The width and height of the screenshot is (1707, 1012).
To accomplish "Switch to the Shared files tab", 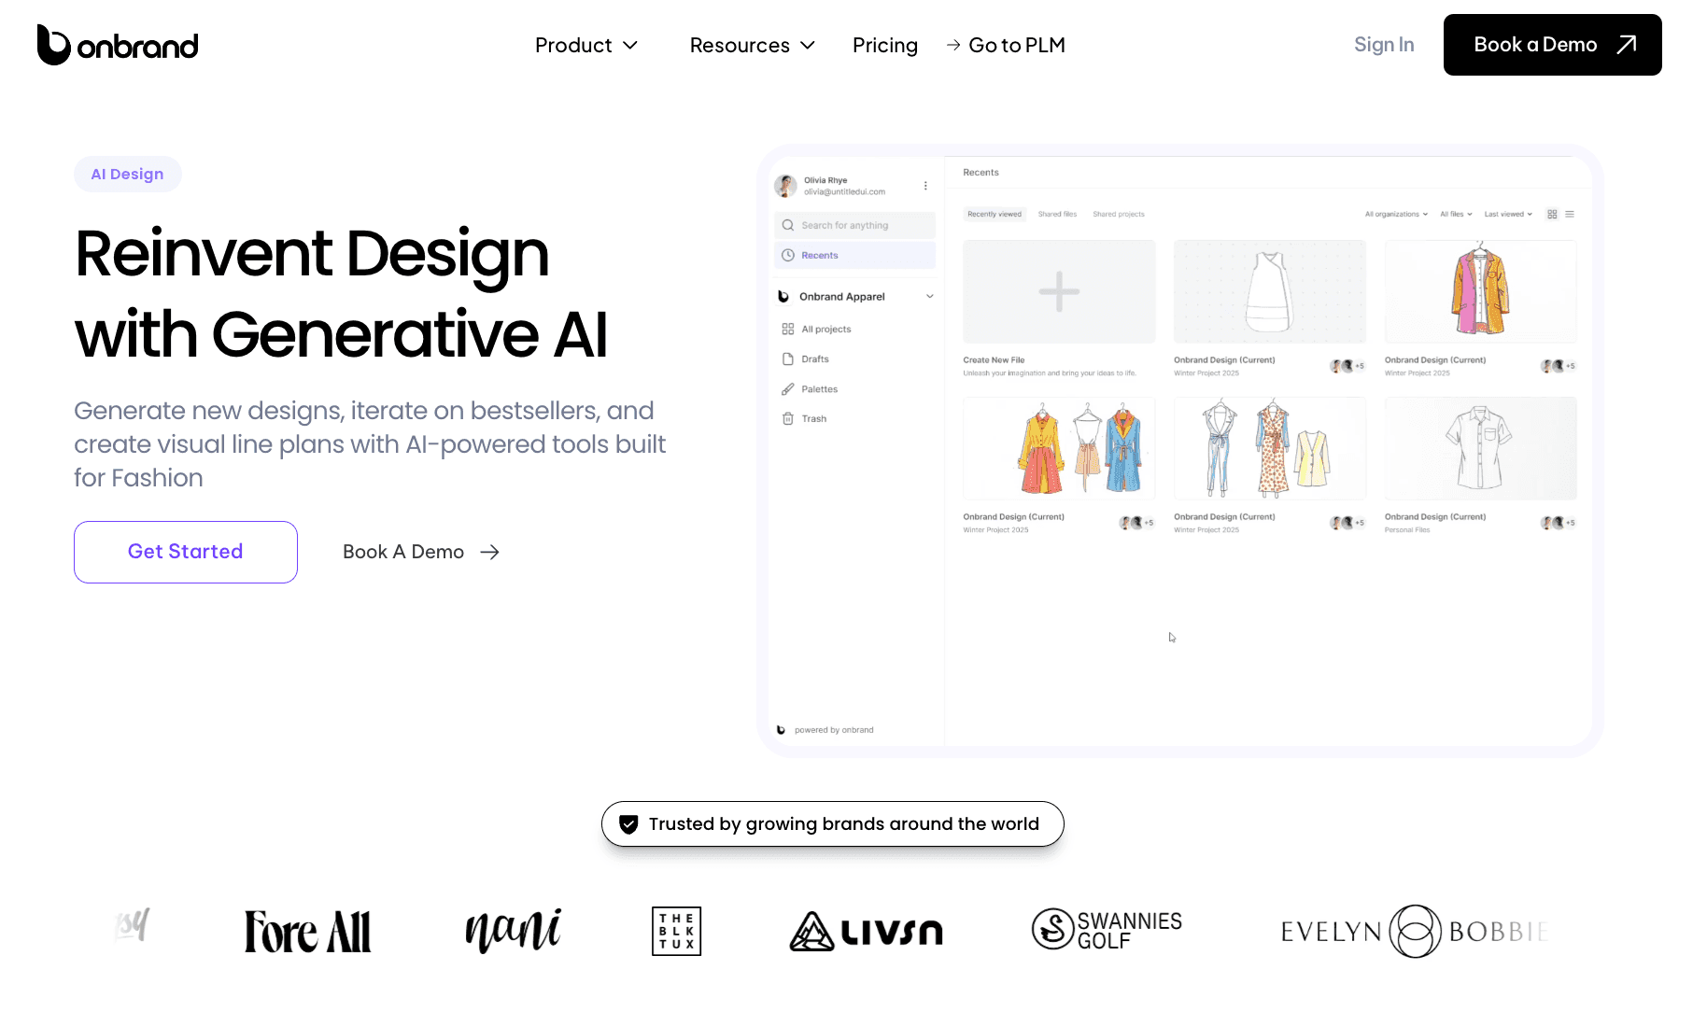I will 1057,214.
